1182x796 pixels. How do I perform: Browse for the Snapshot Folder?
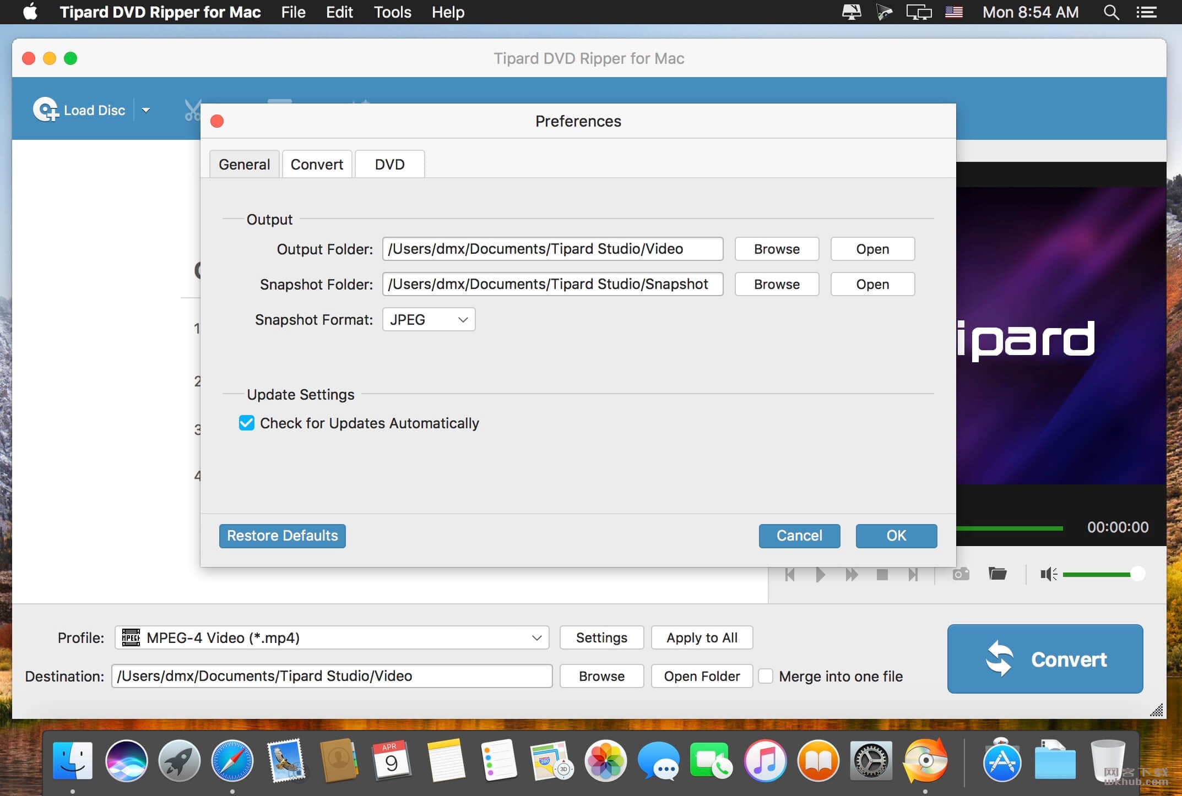click(x=777, y=284)
